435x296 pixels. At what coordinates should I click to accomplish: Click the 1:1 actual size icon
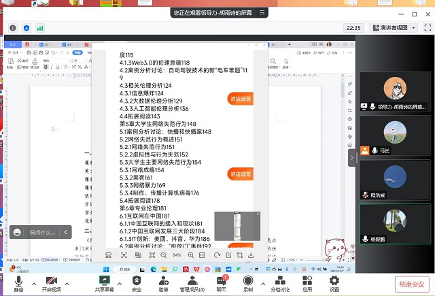[202, 255]
